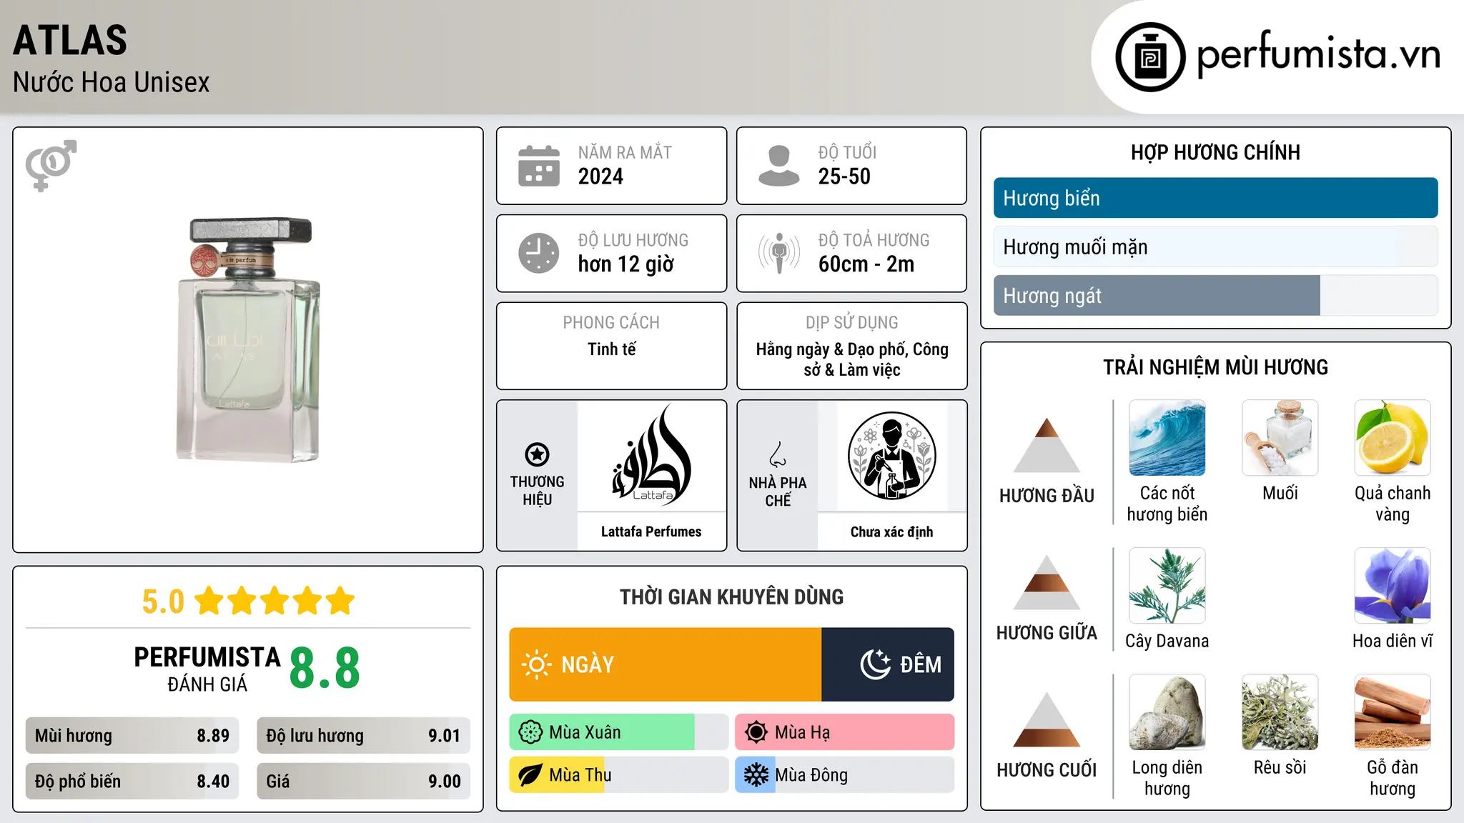Image resolution: width=1464 pixels, height=823 pixels.
Task: Select the Cây Davana note image
Action: click(x=1167, y=586)
